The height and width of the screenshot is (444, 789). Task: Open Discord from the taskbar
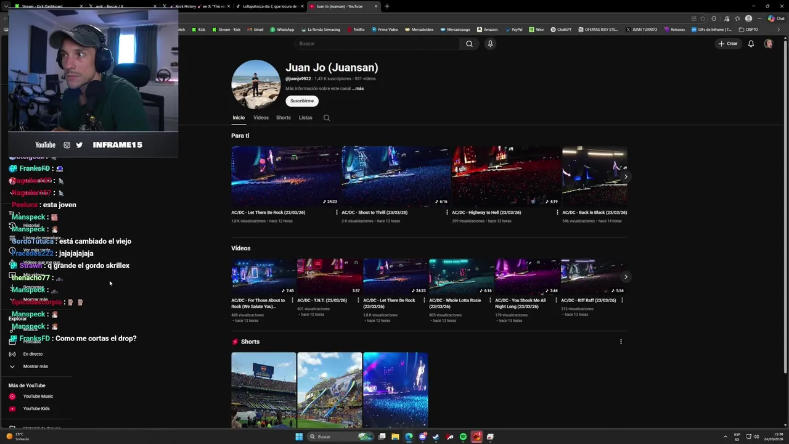pos(422,437)
